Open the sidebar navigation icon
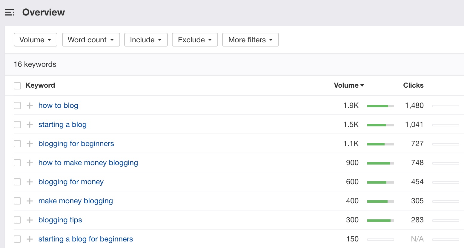 point(9,12)
